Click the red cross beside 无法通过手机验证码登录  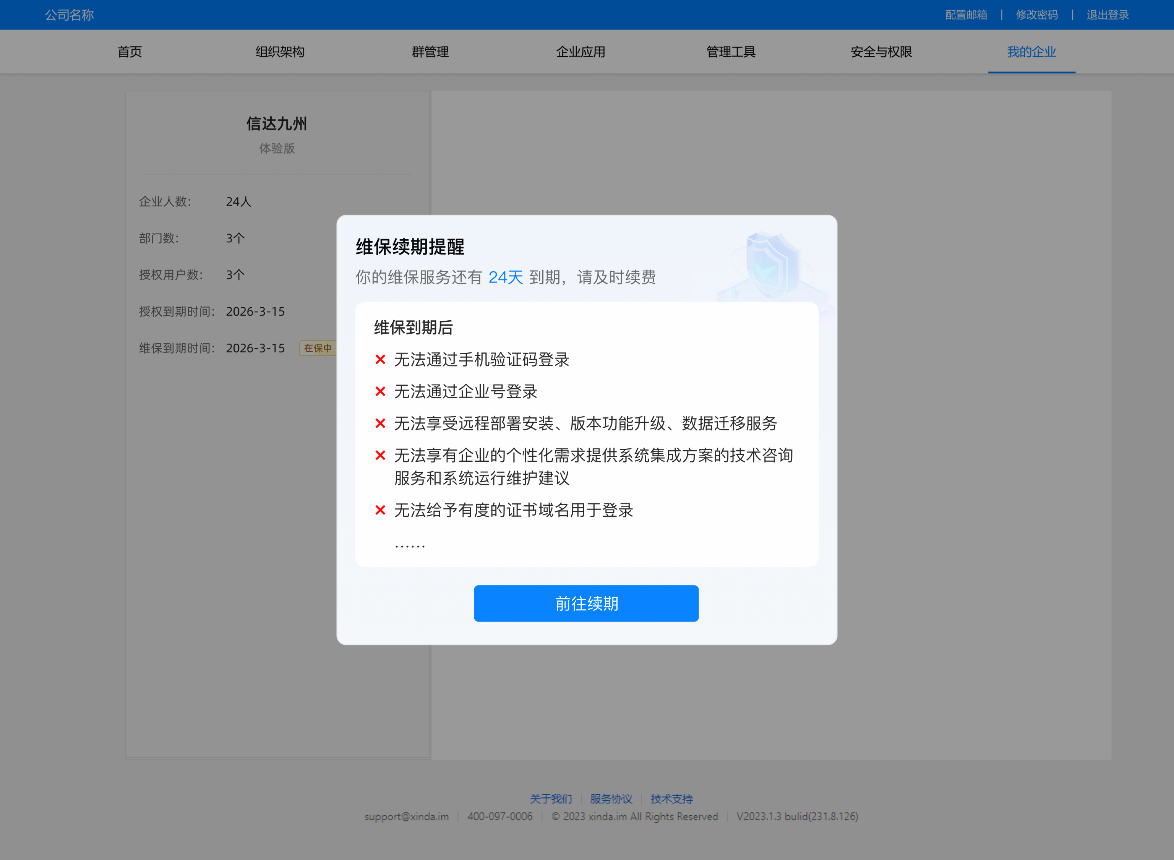point(380,359)
